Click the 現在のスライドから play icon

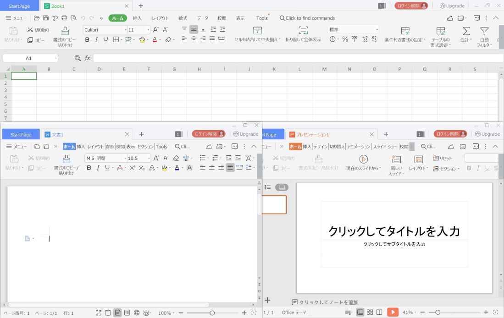tap(364, 159)
